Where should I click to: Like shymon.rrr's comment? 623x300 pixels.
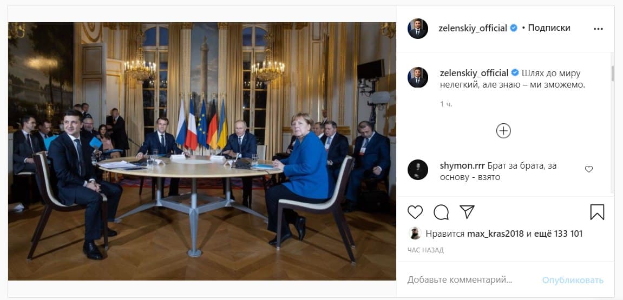(589, 169)
